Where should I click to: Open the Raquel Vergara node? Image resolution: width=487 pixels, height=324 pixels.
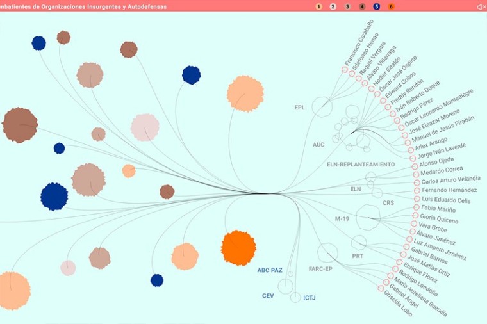point(358,79)
